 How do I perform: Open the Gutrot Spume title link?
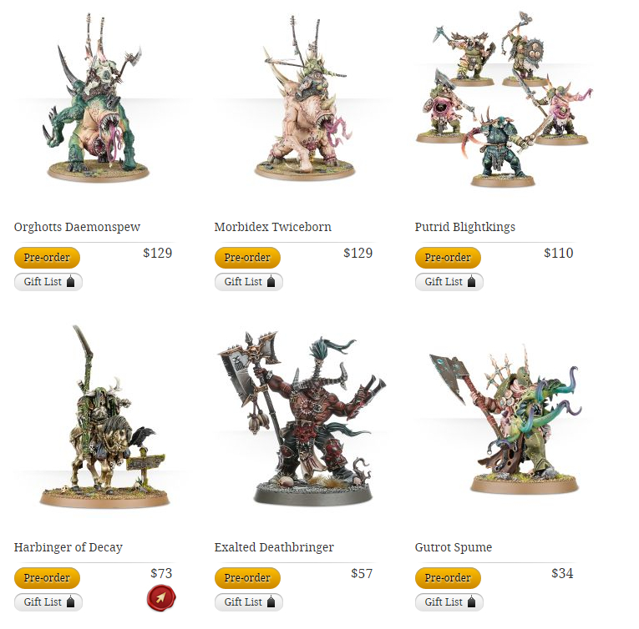tap(454, 547)
